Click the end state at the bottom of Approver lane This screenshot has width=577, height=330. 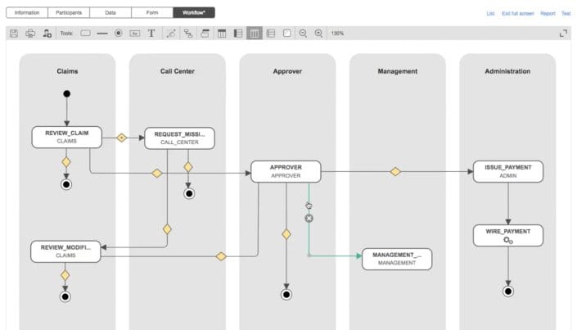[286, 295]
